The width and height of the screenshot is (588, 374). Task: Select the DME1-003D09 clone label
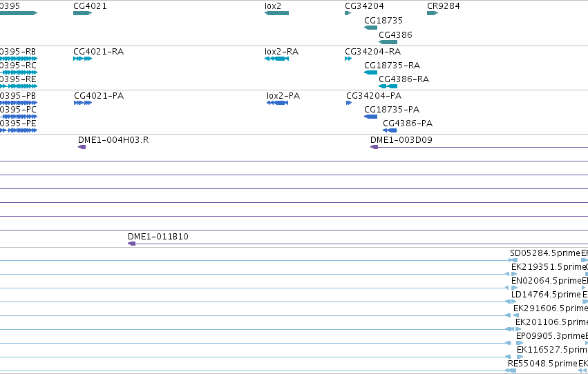coord(401,139)
